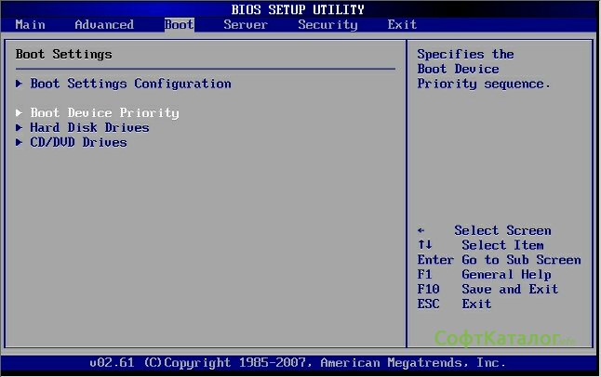
Task: Click the American Megatrends copyright footer
Action: coord(298,362)
